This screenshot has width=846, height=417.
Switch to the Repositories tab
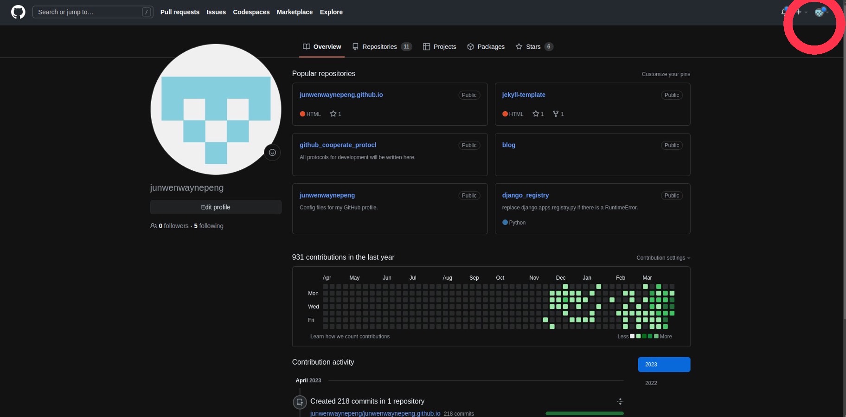coord(382,47)
